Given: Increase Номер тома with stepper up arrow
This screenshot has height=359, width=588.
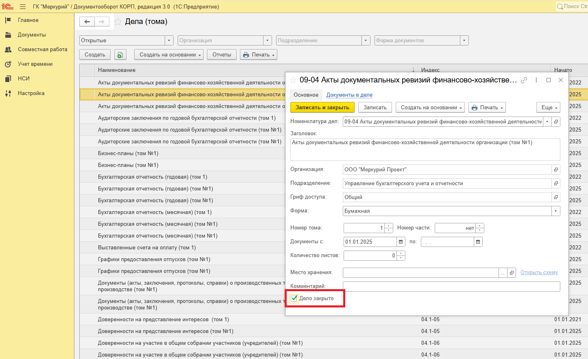Looking at the screenshot, I should (x=389, y=226).
